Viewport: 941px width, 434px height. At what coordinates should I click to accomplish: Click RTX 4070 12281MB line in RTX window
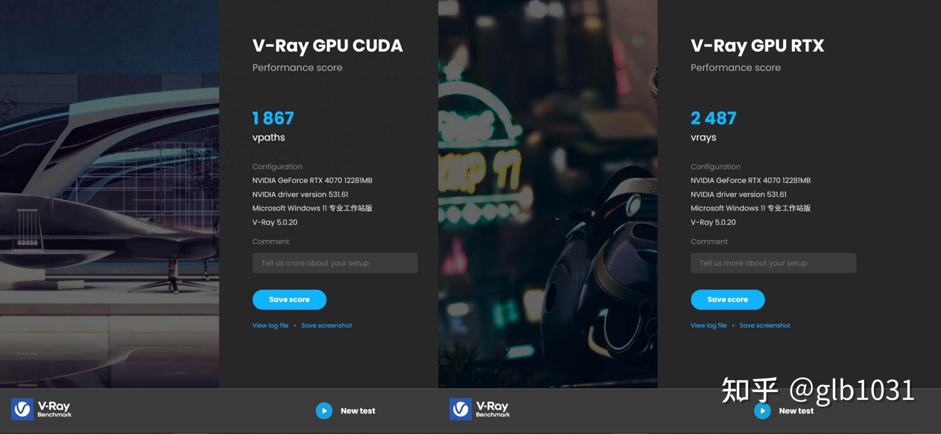coord(751,181)
